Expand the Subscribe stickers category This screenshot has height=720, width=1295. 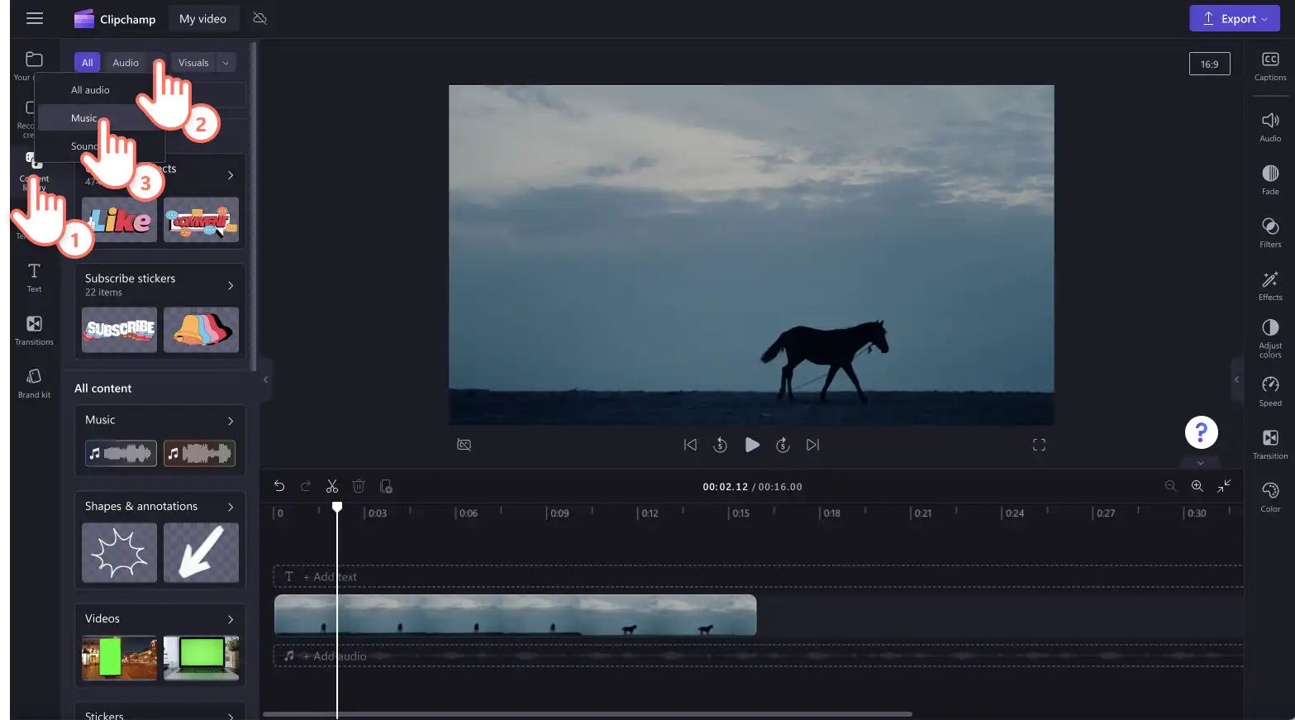click(x=231, y=285)
